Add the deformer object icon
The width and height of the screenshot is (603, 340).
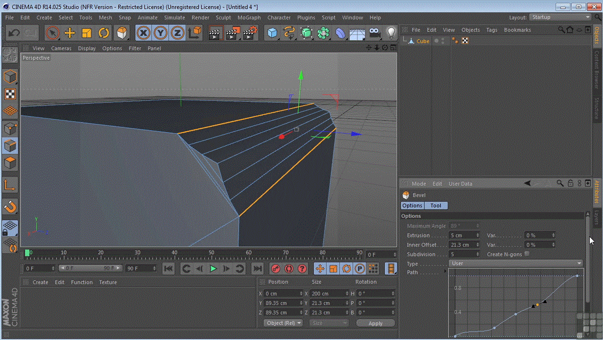340,33
